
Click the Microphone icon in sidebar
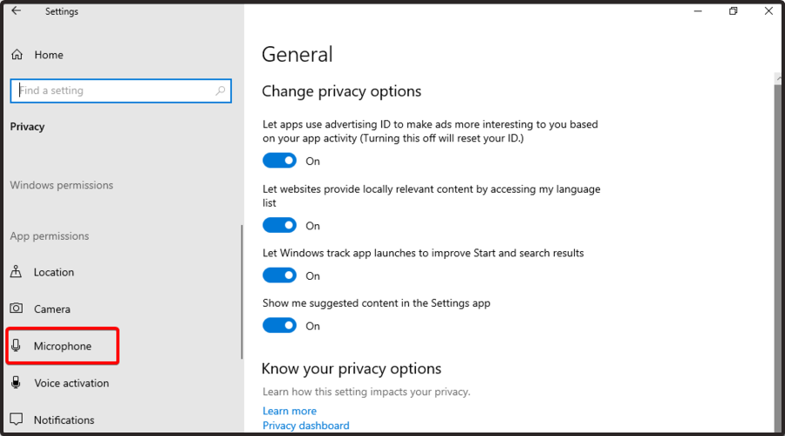16,345
